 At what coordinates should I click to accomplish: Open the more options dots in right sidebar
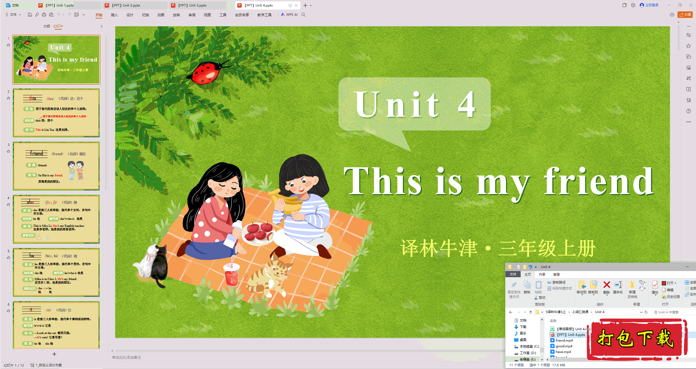coord(689,122)
